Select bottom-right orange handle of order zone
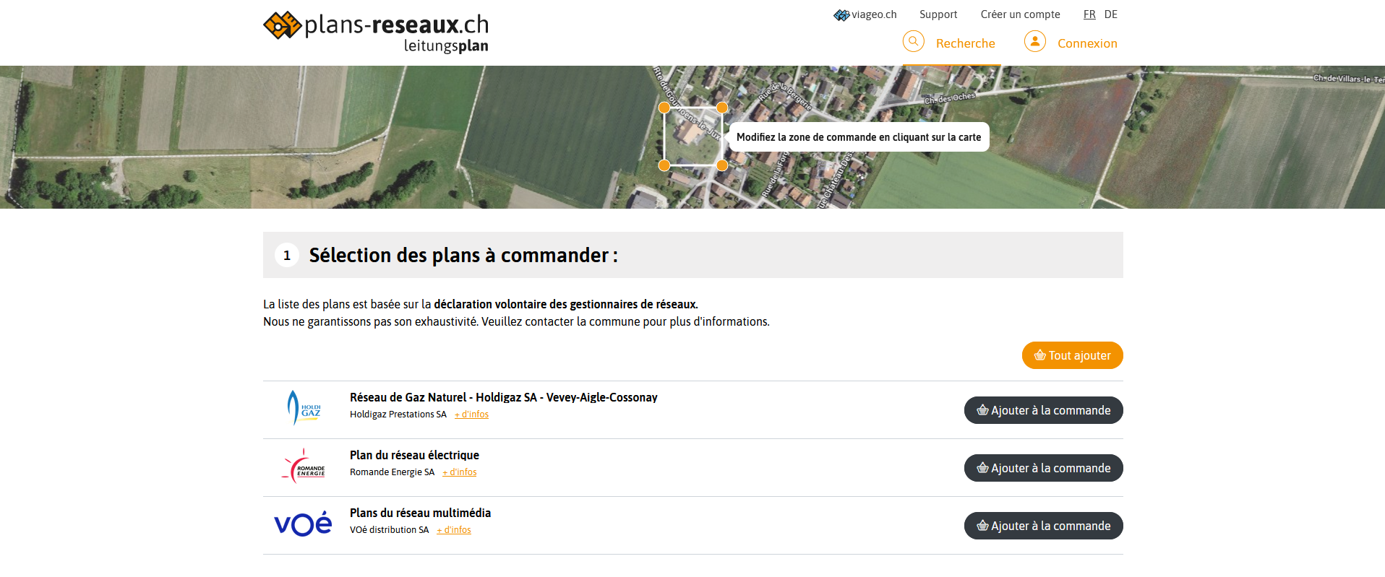1385x577 pixels. [x=721, y=165]
